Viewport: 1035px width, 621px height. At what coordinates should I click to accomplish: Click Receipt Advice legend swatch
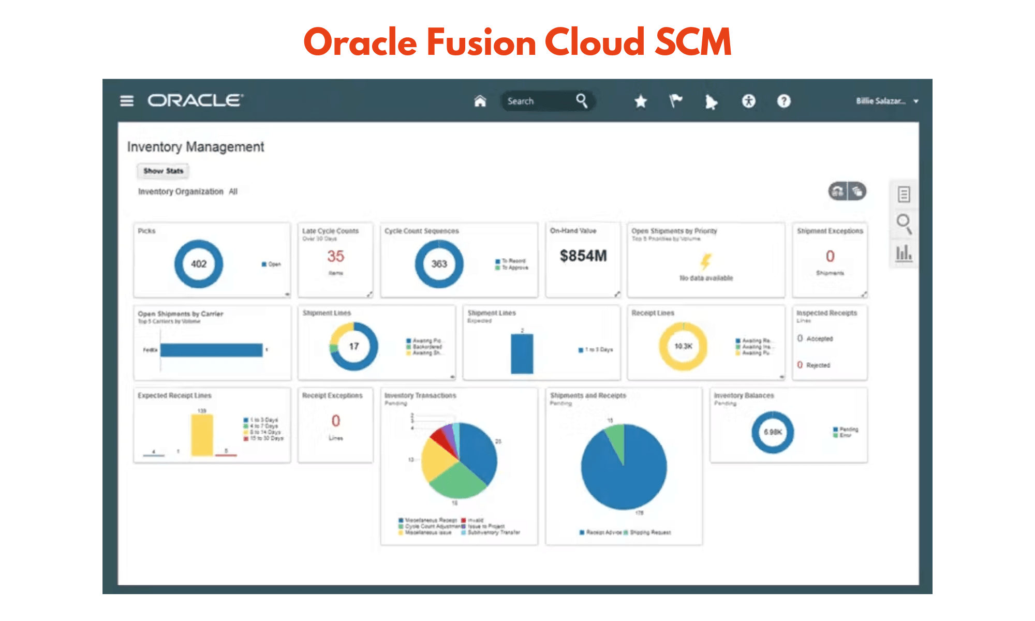582,533
